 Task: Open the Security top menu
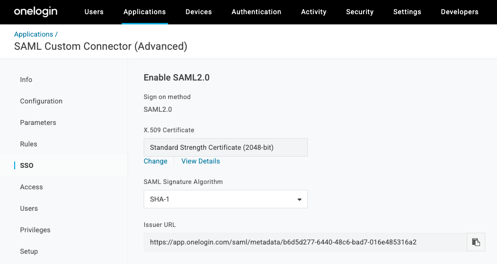(x=360, y=12)
